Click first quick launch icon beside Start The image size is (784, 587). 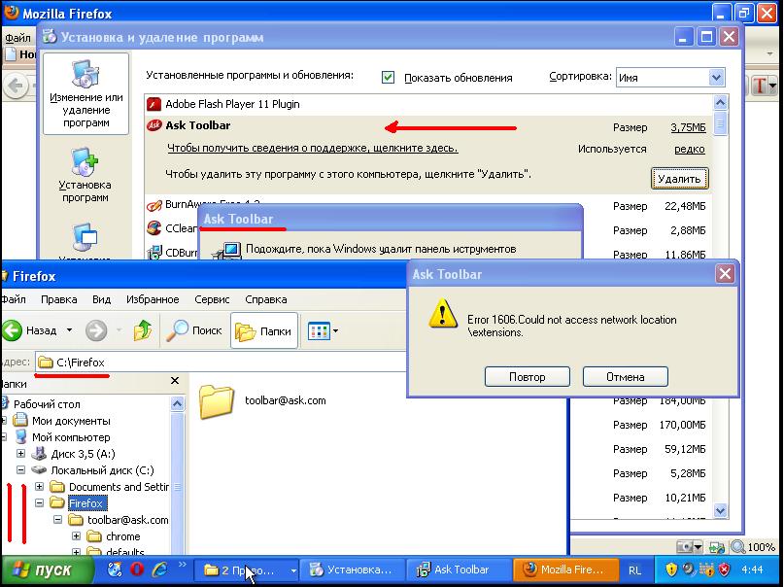coord(115,570)
